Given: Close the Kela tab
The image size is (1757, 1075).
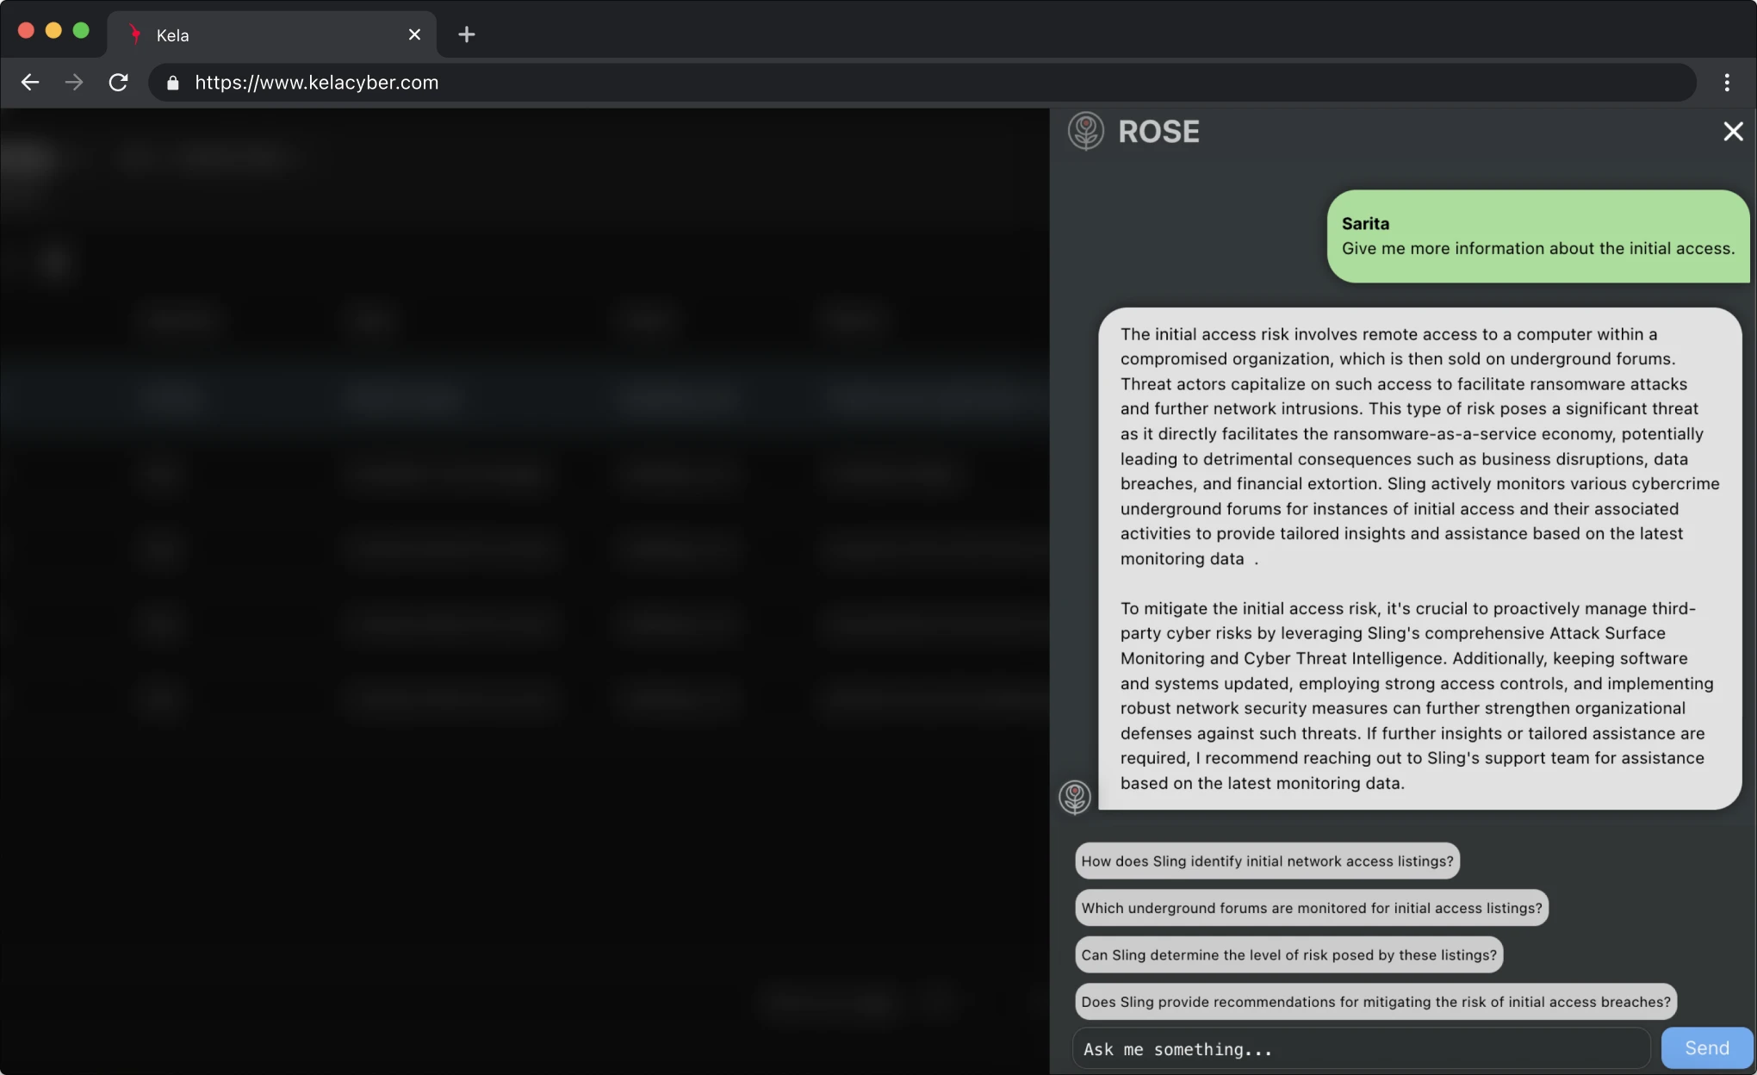Looking at the screenshot, I should coord(414,34).
